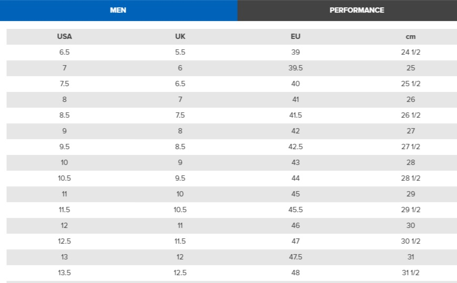The height and width of the screenshot is (283, 457).
Task: Click UK size 6.5 cell
Action: point(180,84)
